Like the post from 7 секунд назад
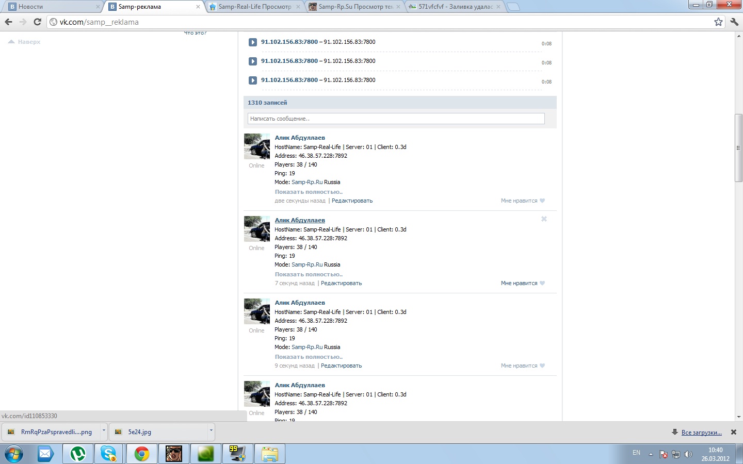This screenshot has height=464, width=743. pyautogui.click(x=523, y=283)
